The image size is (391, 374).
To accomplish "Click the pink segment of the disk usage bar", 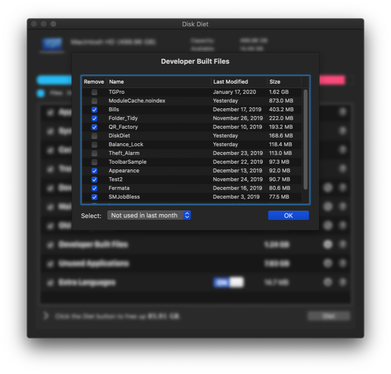I will [x=333, y=80].
